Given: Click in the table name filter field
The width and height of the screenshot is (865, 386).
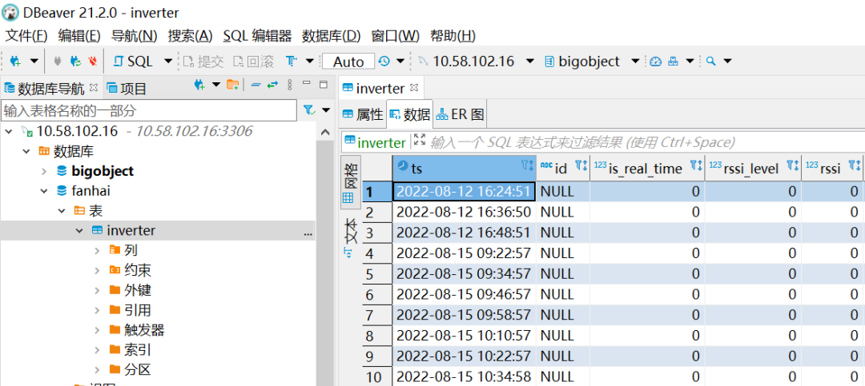Looking at the screenshot, I should (148, 110).
